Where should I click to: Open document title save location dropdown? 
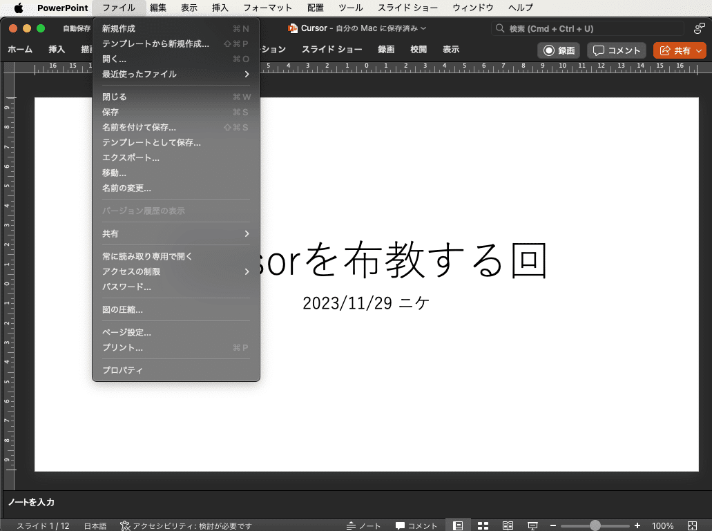[423, 28]
